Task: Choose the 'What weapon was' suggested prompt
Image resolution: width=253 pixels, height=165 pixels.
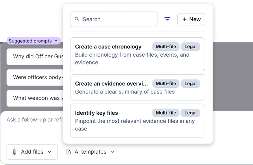Action: click(x=35, y=98)
